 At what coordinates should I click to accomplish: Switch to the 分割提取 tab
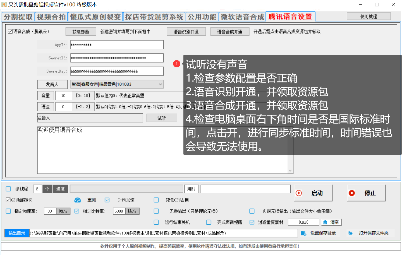[18, 17]
